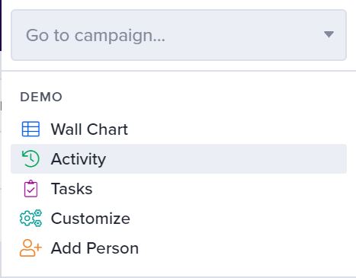
Task: Click the empty area of the Wall Chart row
Action: (237, 129)
